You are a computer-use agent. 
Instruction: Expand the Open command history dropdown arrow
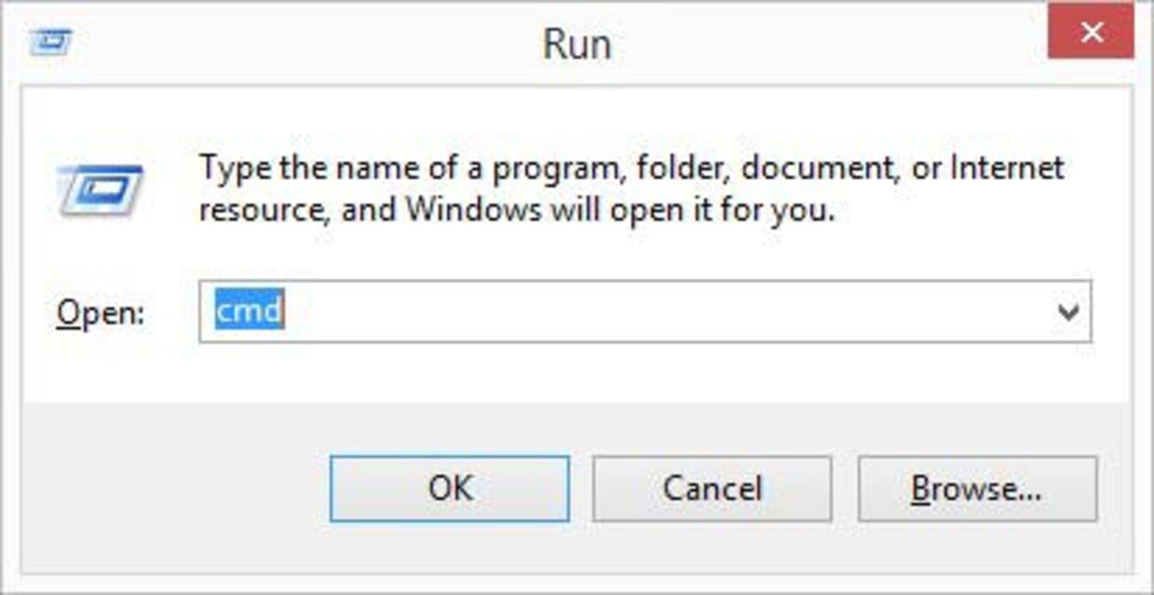pyautogui.click(x=1068, y=312)
